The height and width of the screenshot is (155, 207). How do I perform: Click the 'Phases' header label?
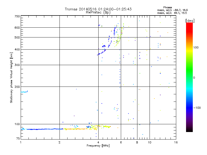(x=167, y=7)
